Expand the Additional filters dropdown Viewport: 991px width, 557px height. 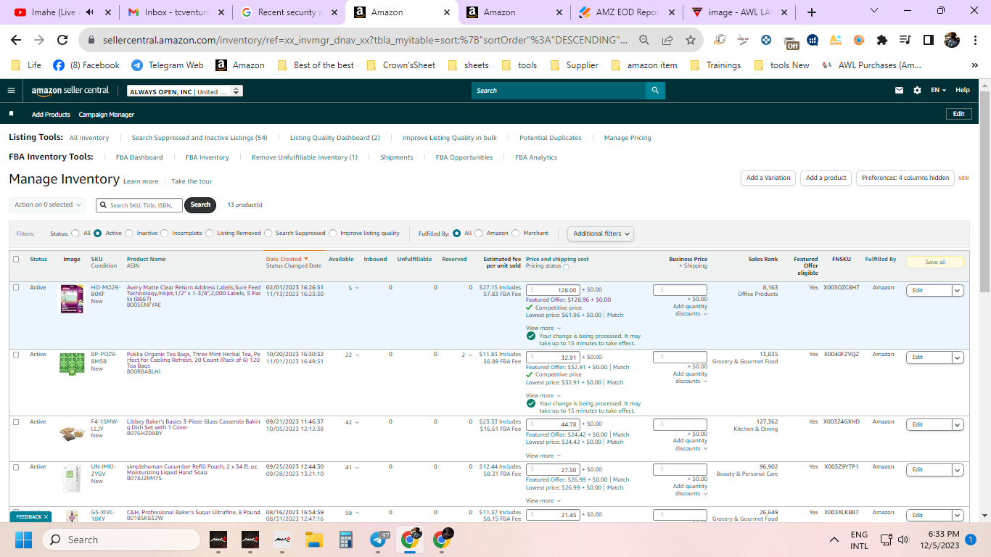point(601,234)
